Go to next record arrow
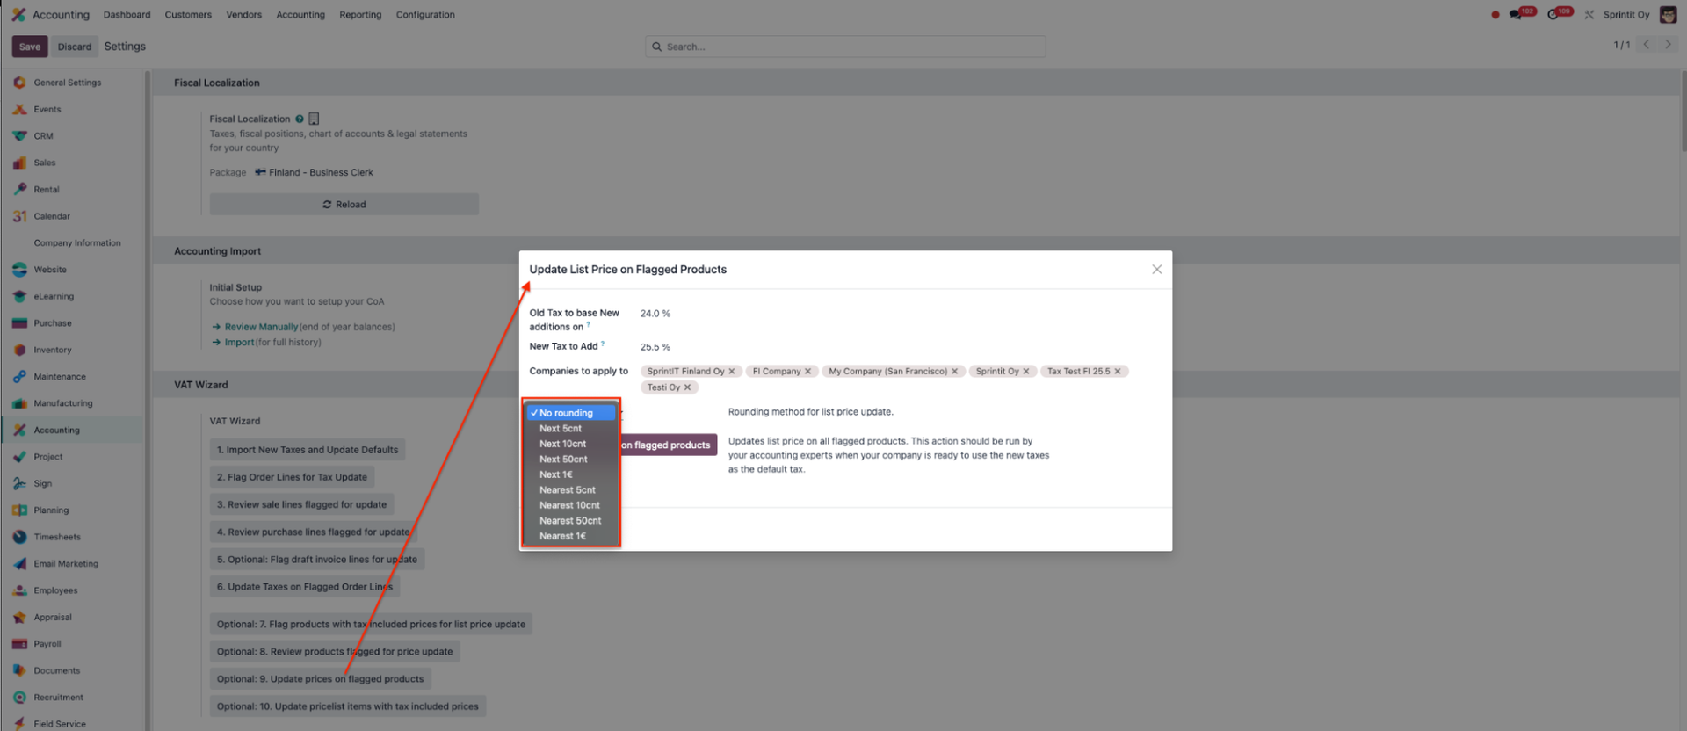 pos(1668,45)
